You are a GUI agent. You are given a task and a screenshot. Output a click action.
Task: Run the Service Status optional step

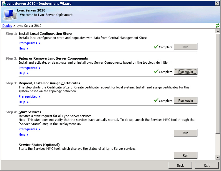pos(185,155)
